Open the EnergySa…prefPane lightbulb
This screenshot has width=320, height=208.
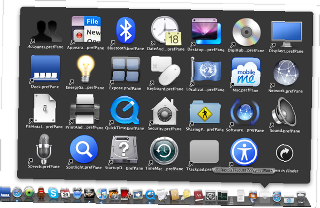click(x=86, y=69)
